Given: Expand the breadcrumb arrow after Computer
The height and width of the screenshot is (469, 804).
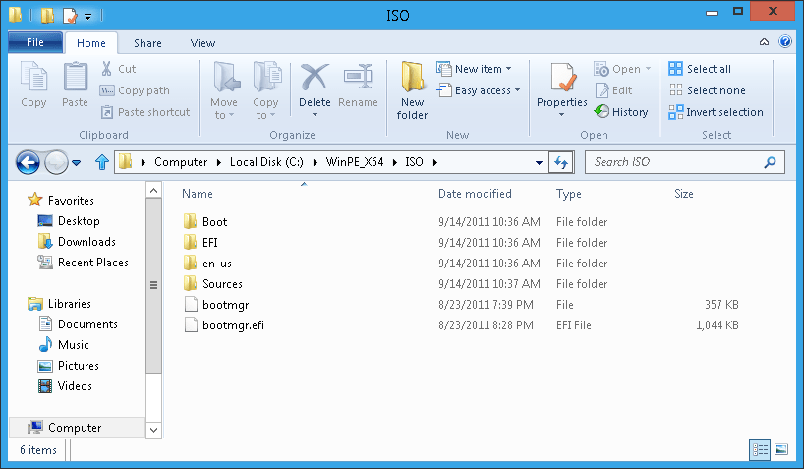Looking at the screenshot, I should (x=219, y=162).
